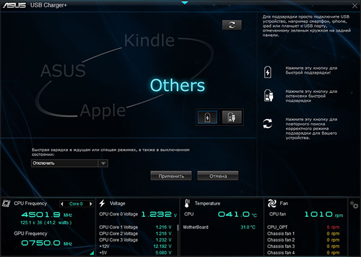The image size is (361, 257).
Task: Click the Отмена button
Action: click(x=218, y=176)
